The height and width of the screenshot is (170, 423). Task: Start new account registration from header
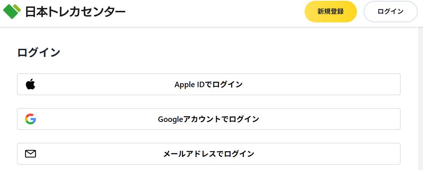[330, 12]
